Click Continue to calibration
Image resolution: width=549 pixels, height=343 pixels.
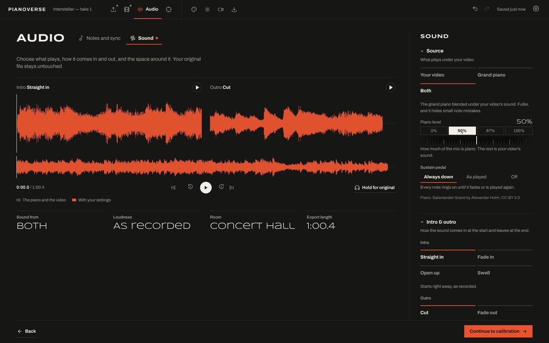[498, 331]
